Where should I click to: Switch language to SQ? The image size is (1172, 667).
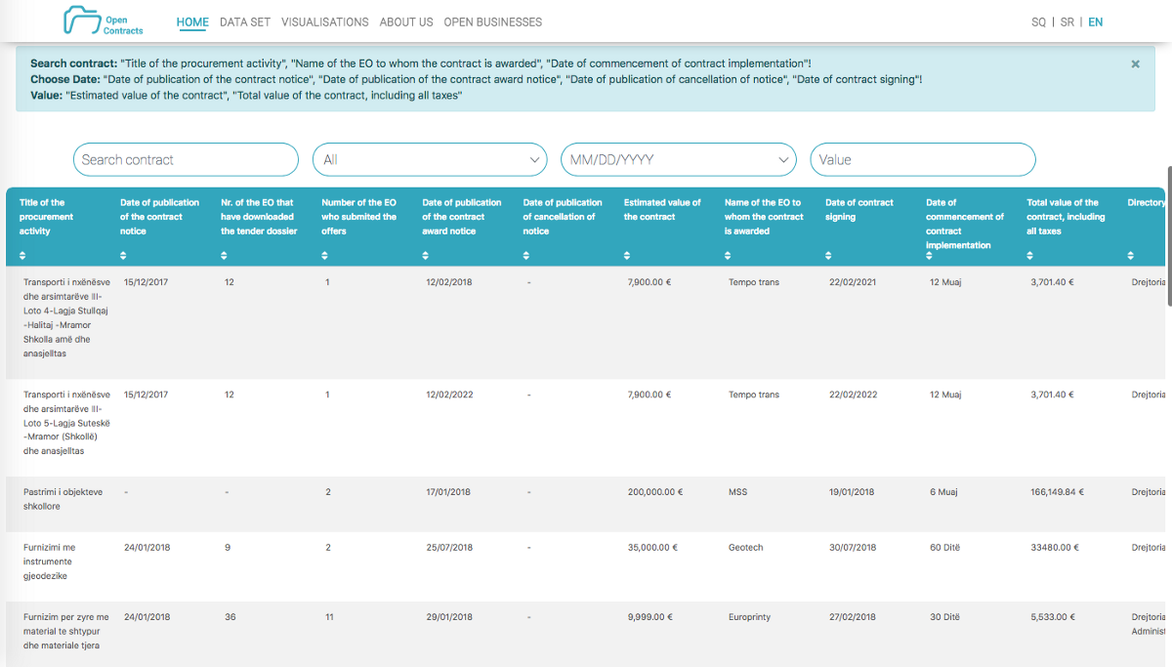(x=1038, y=21)
